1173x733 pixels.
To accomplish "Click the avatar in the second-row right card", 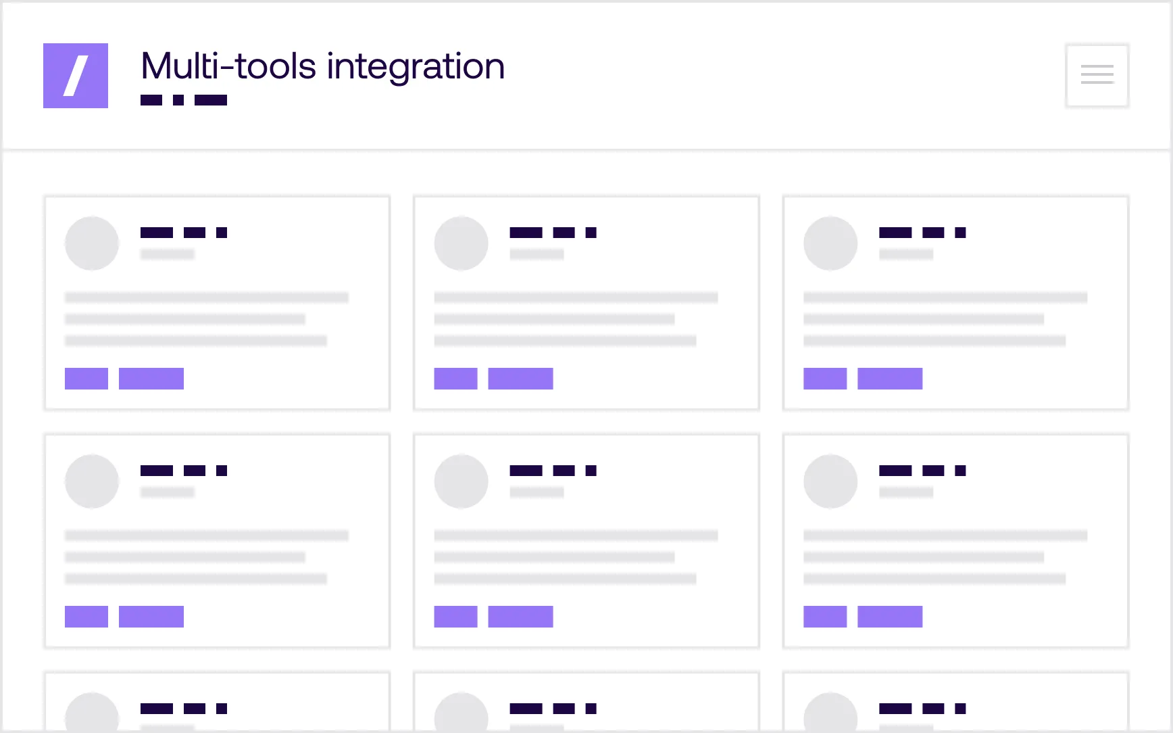I will pyautogui.click(x=830, y=481).
